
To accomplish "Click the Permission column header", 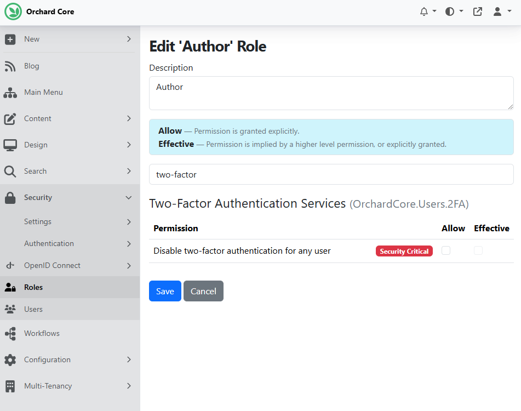I will point(176,229).
